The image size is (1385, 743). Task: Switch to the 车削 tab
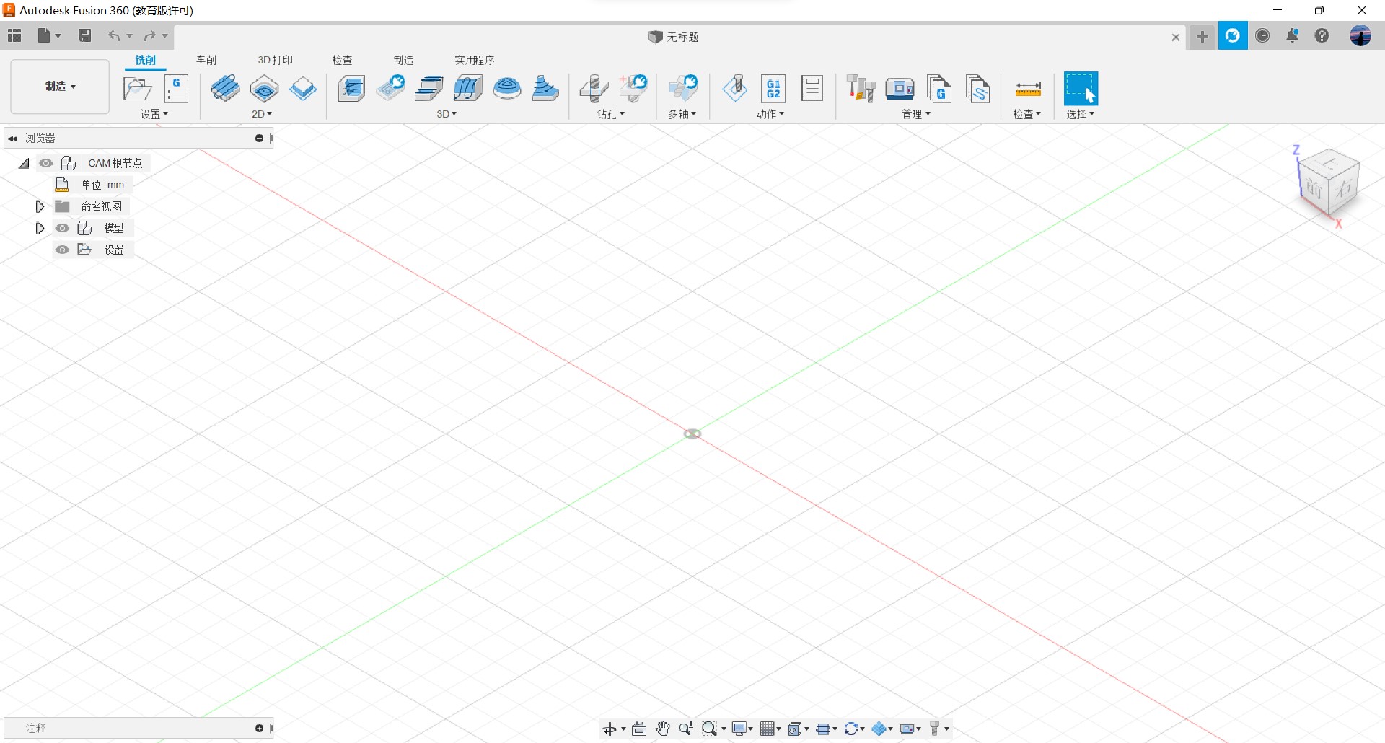pos(206,60)
